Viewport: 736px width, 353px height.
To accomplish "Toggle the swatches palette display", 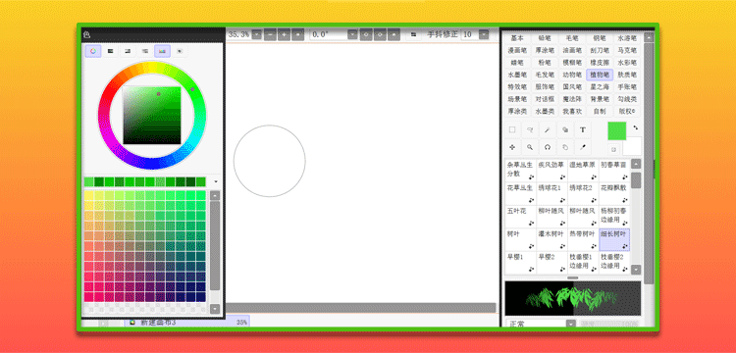I will tap(162, 51).
